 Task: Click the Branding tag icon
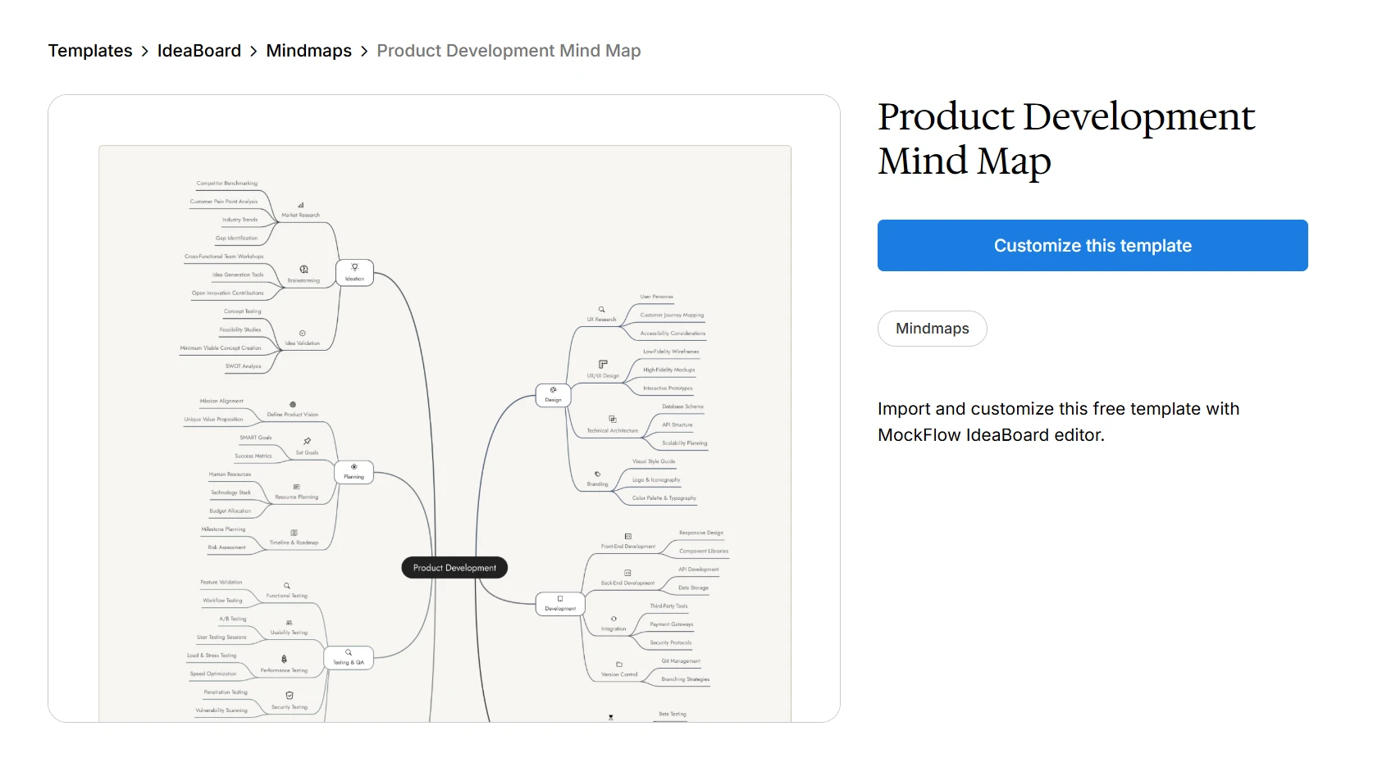coord(597,474)
